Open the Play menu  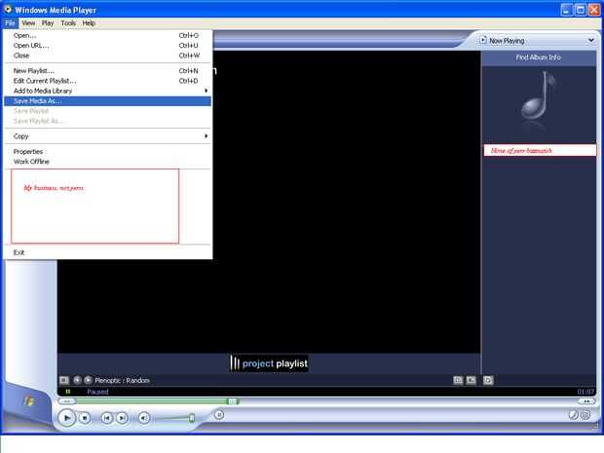pos(48,23)
